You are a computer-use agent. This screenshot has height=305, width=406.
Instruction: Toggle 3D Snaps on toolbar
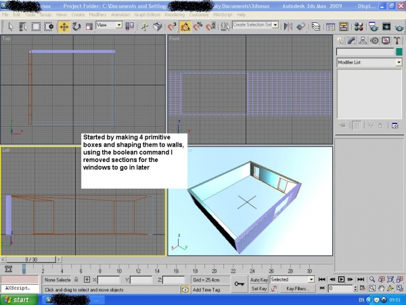172,26
